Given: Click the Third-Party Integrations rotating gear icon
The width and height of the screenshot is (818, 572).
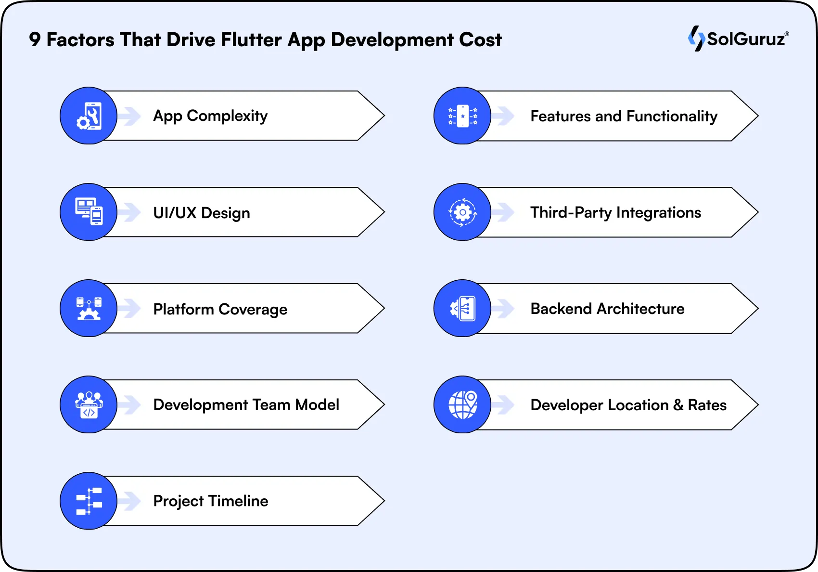Looking at the screenshot, I should 462,212.
